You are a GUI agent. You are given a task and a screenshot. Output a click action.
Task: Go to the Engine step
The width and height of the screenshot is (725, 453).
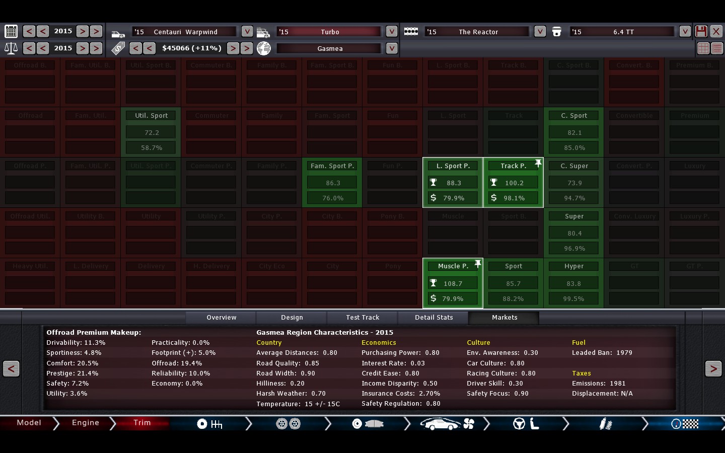[x=86, y=423]
